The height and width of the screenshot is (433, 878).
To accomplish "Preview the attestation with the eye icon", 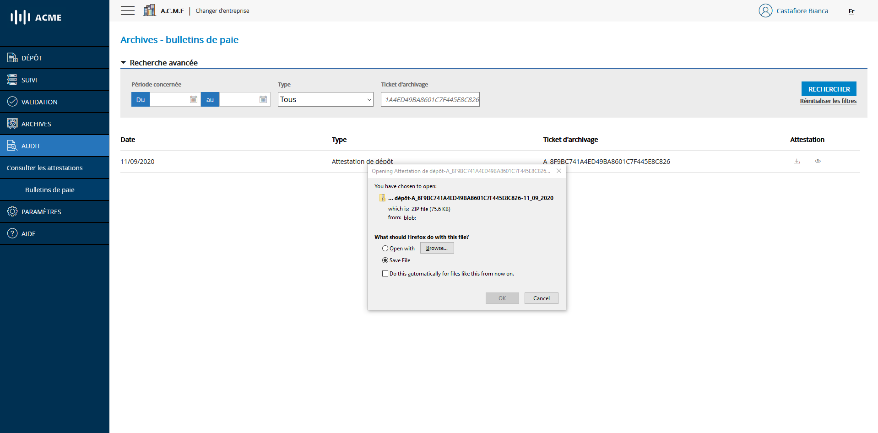I will (x=818, y=161).
